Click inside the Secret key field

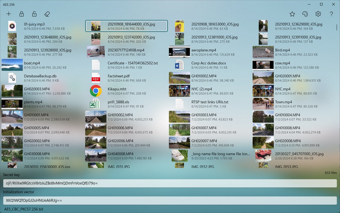(170, 183)
